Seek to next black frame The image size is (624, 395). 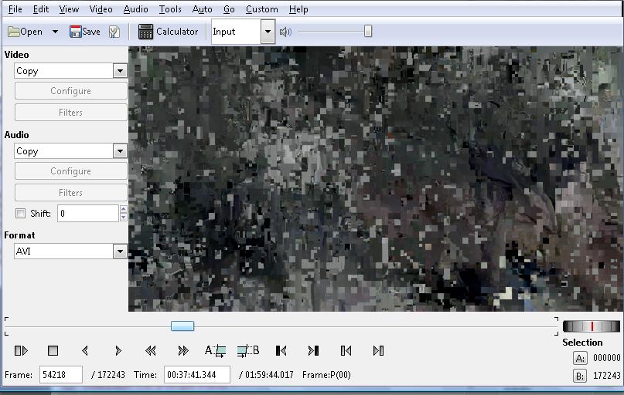point(314,350)
